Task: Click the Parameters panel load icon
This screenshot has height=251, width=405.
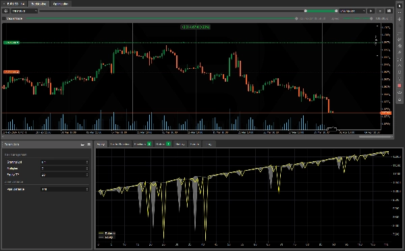Action: pyautogui.click(x=82, y=144)
